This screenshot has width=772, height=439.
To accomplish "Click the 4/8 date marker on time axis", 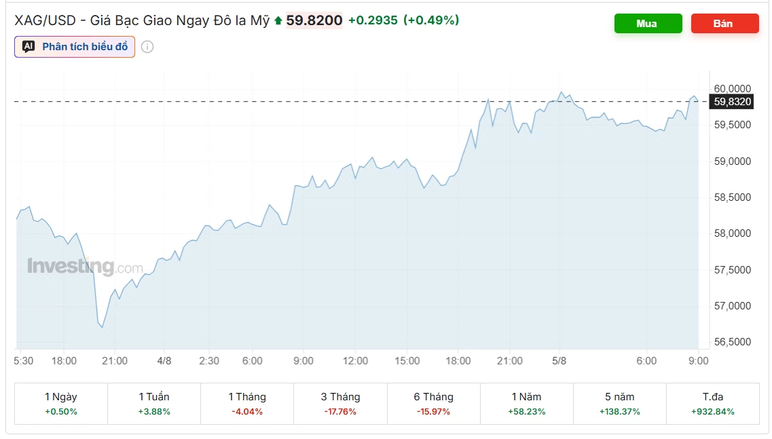I will tap(164, 361).
